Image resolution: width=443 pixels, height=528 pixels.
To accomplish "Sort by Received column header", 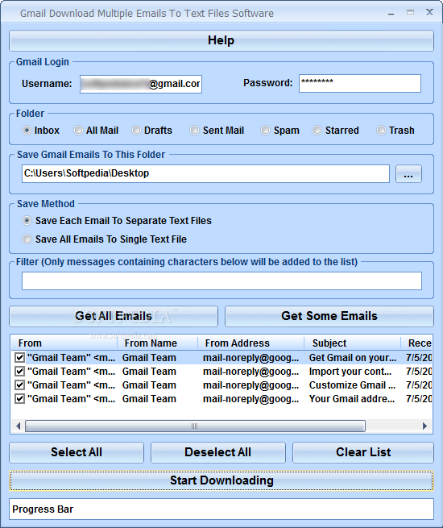I will pyautogui.click(x=416, y=343).
